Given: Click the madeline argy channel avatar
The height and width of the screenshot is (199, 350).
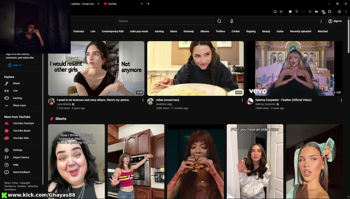Looking at the screenshot, I should coord(151,101).
